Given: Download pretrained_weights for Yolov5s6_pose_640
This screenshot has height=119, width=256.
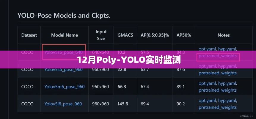Looking at the screenshot, I should coord(218,56).
